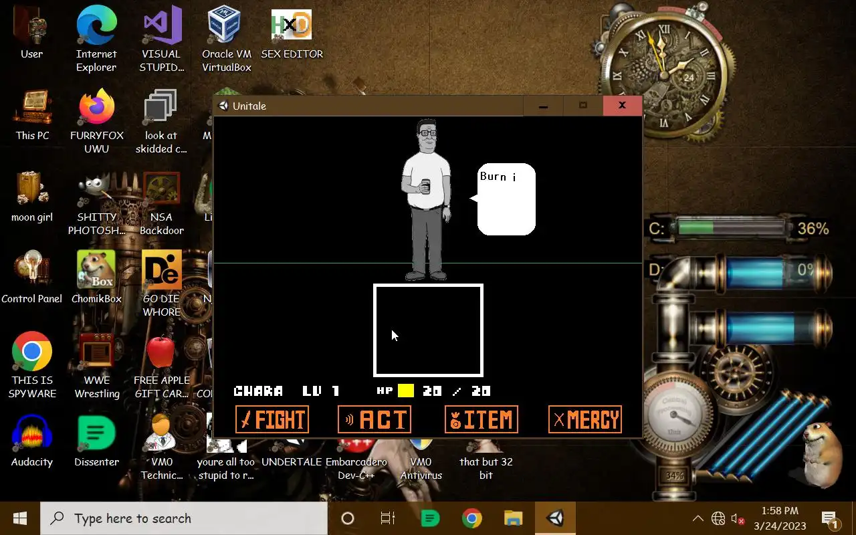Click the CHARA player name text
The image size is (856, 535).
point(259,391)
